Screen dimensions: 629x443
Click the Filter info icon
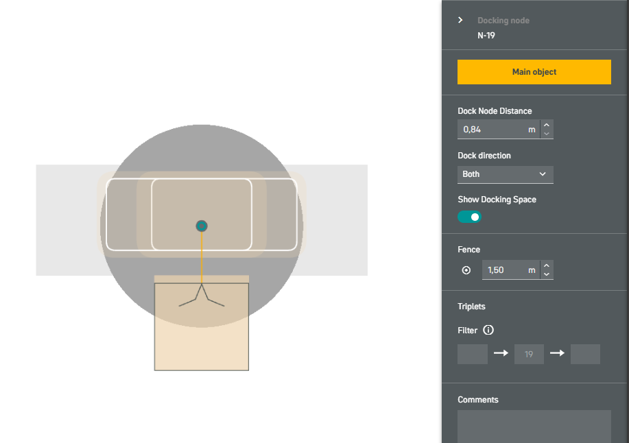[488, 330]
